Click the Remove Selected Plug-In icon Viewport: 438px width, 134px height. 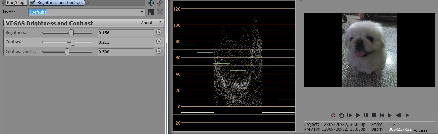160,3
